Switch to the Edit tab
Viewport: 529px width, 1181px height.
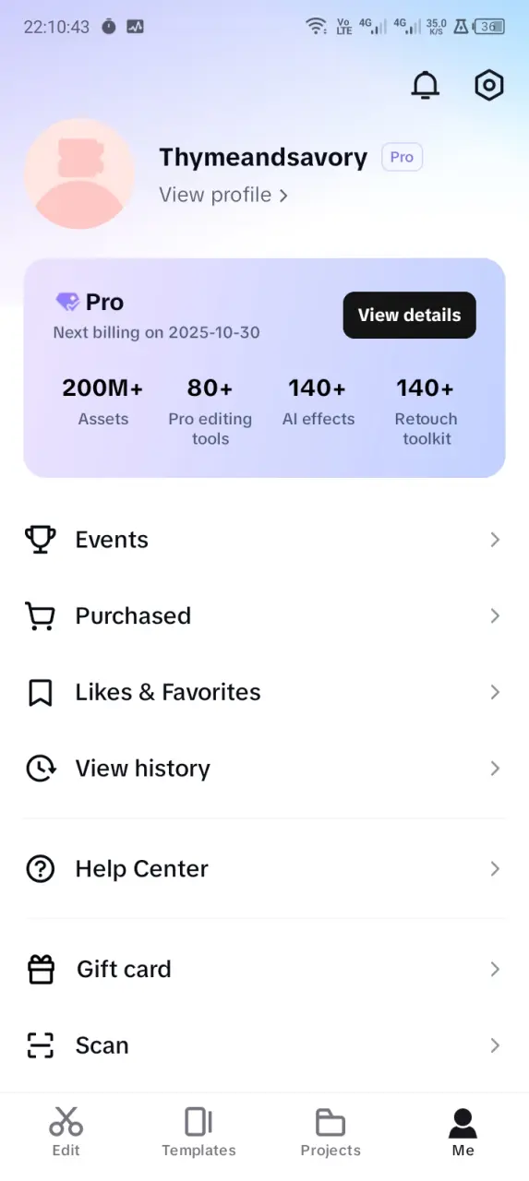66,1132
